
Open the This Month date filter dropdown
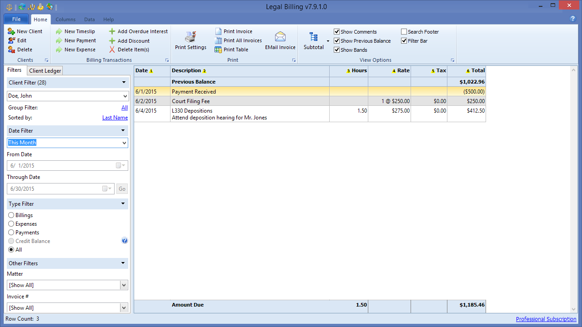click(x=125, y=143)
